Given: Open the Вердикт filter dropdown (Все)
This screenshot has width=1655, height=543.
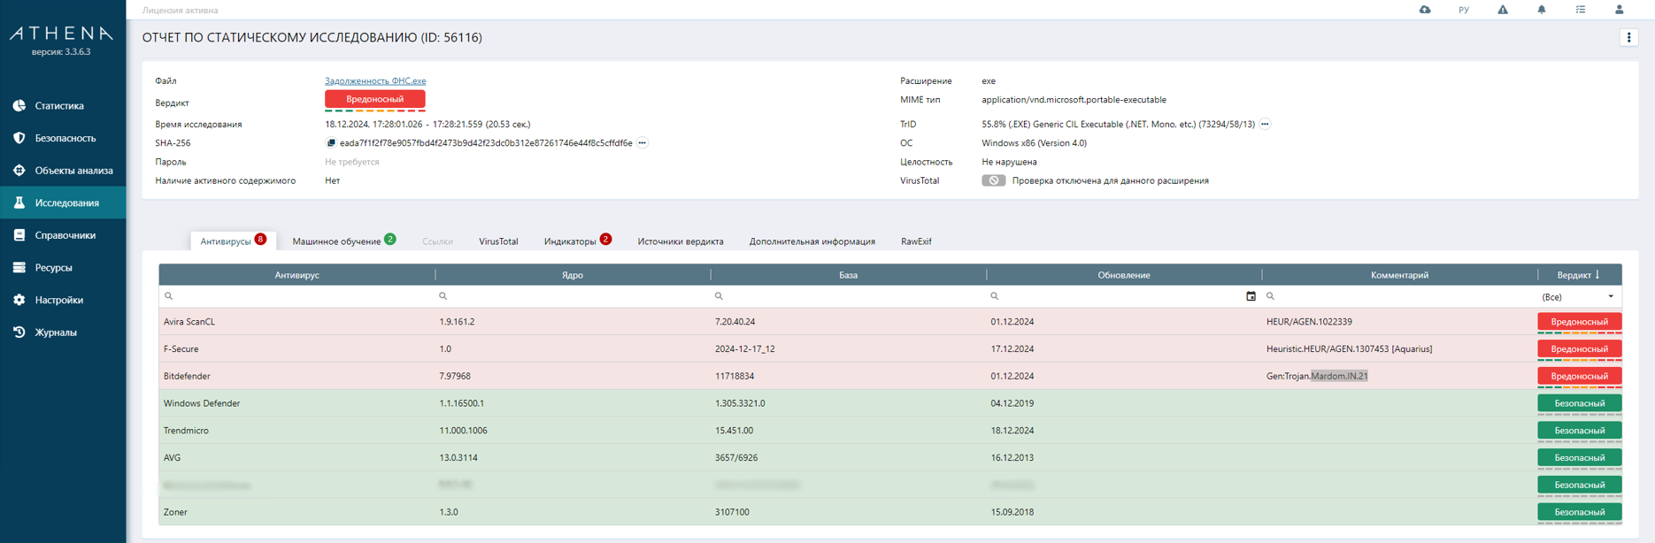Looking at the screenshot, I should [x=1578, y=297].
